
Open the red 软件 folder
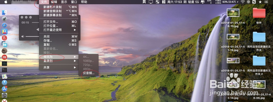click(x=259, y=13)
